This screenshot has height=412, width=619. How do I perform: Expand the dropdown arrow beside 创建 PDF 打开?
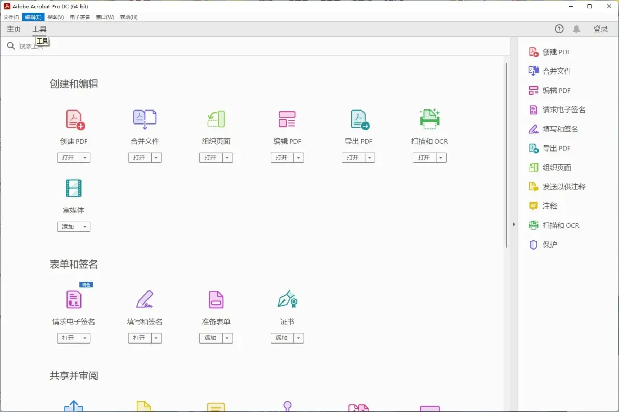(85, 157)
